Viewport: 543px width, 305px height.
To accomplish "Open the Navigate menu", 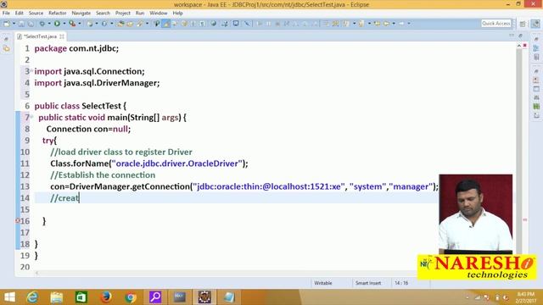I will [81, 14].
